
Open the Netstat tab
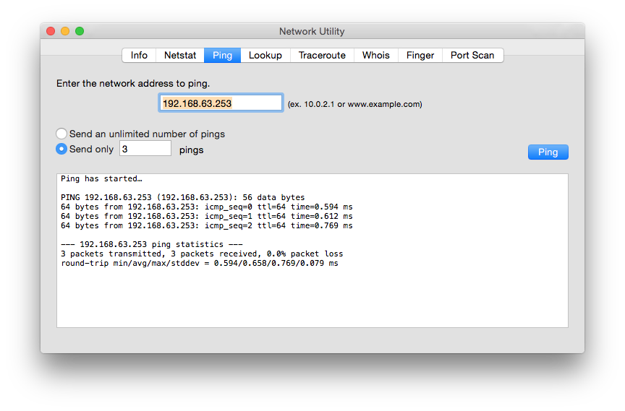tap(179, 55)
